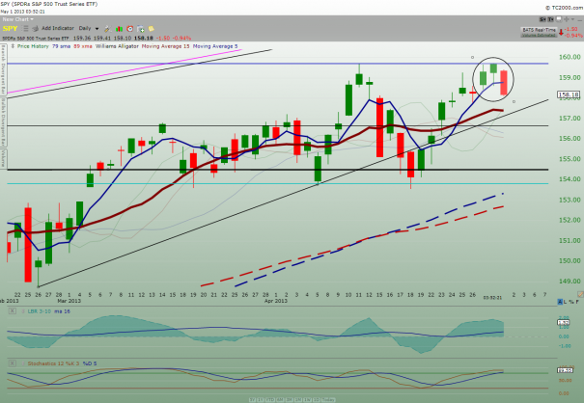This screenshot has height=403, width=584.
Task: Open the watchlist icon beside SPY
Action: coord(26,29)
